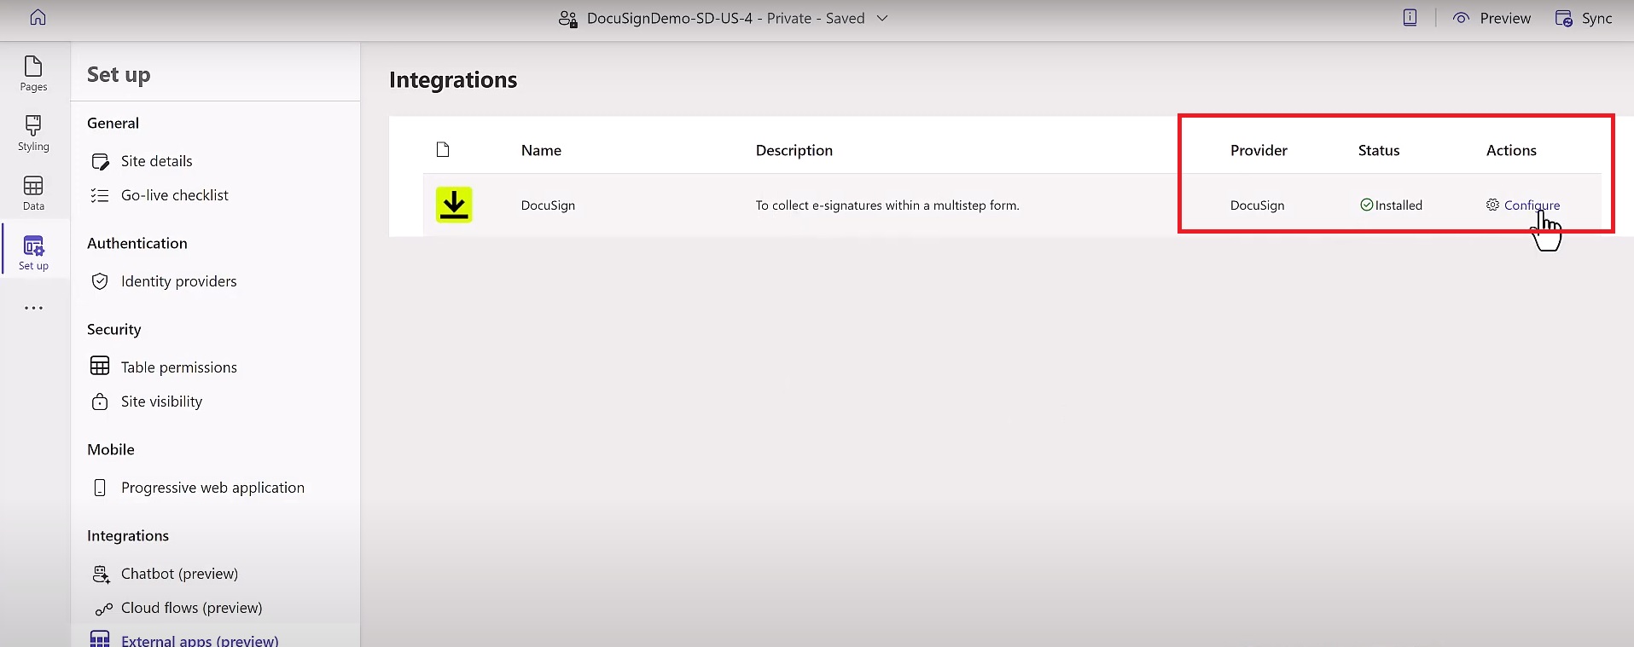Open Cloud flows (preview)

click(x=191, y=608)
